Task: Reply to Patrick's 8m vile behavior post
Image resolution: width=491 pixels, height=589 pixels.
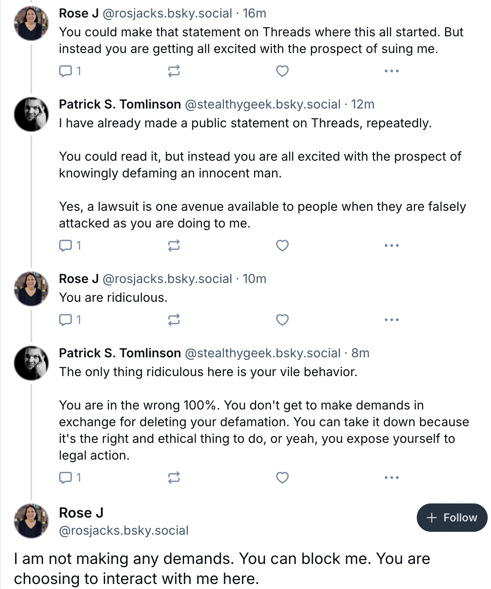Action: (70, 477)
